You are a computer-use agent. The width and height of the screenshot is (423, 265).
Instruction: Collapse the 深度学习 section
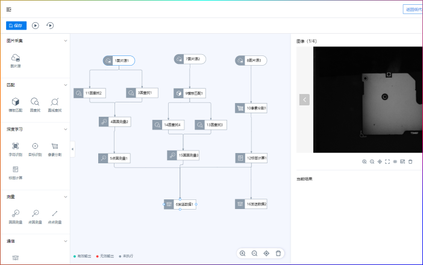[x=65, y=129]
